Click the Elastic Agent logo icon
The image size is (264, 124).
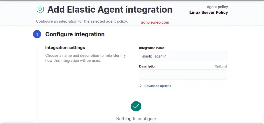click(x=40, y=10)
